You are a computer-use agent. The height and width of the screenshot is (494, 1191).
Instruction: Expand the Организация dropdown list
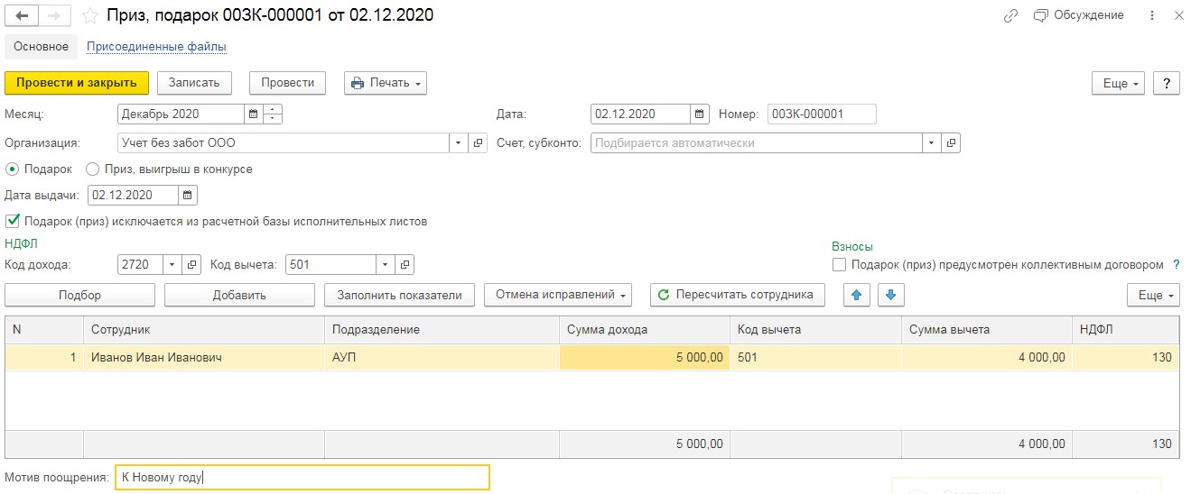pos(459,142)
